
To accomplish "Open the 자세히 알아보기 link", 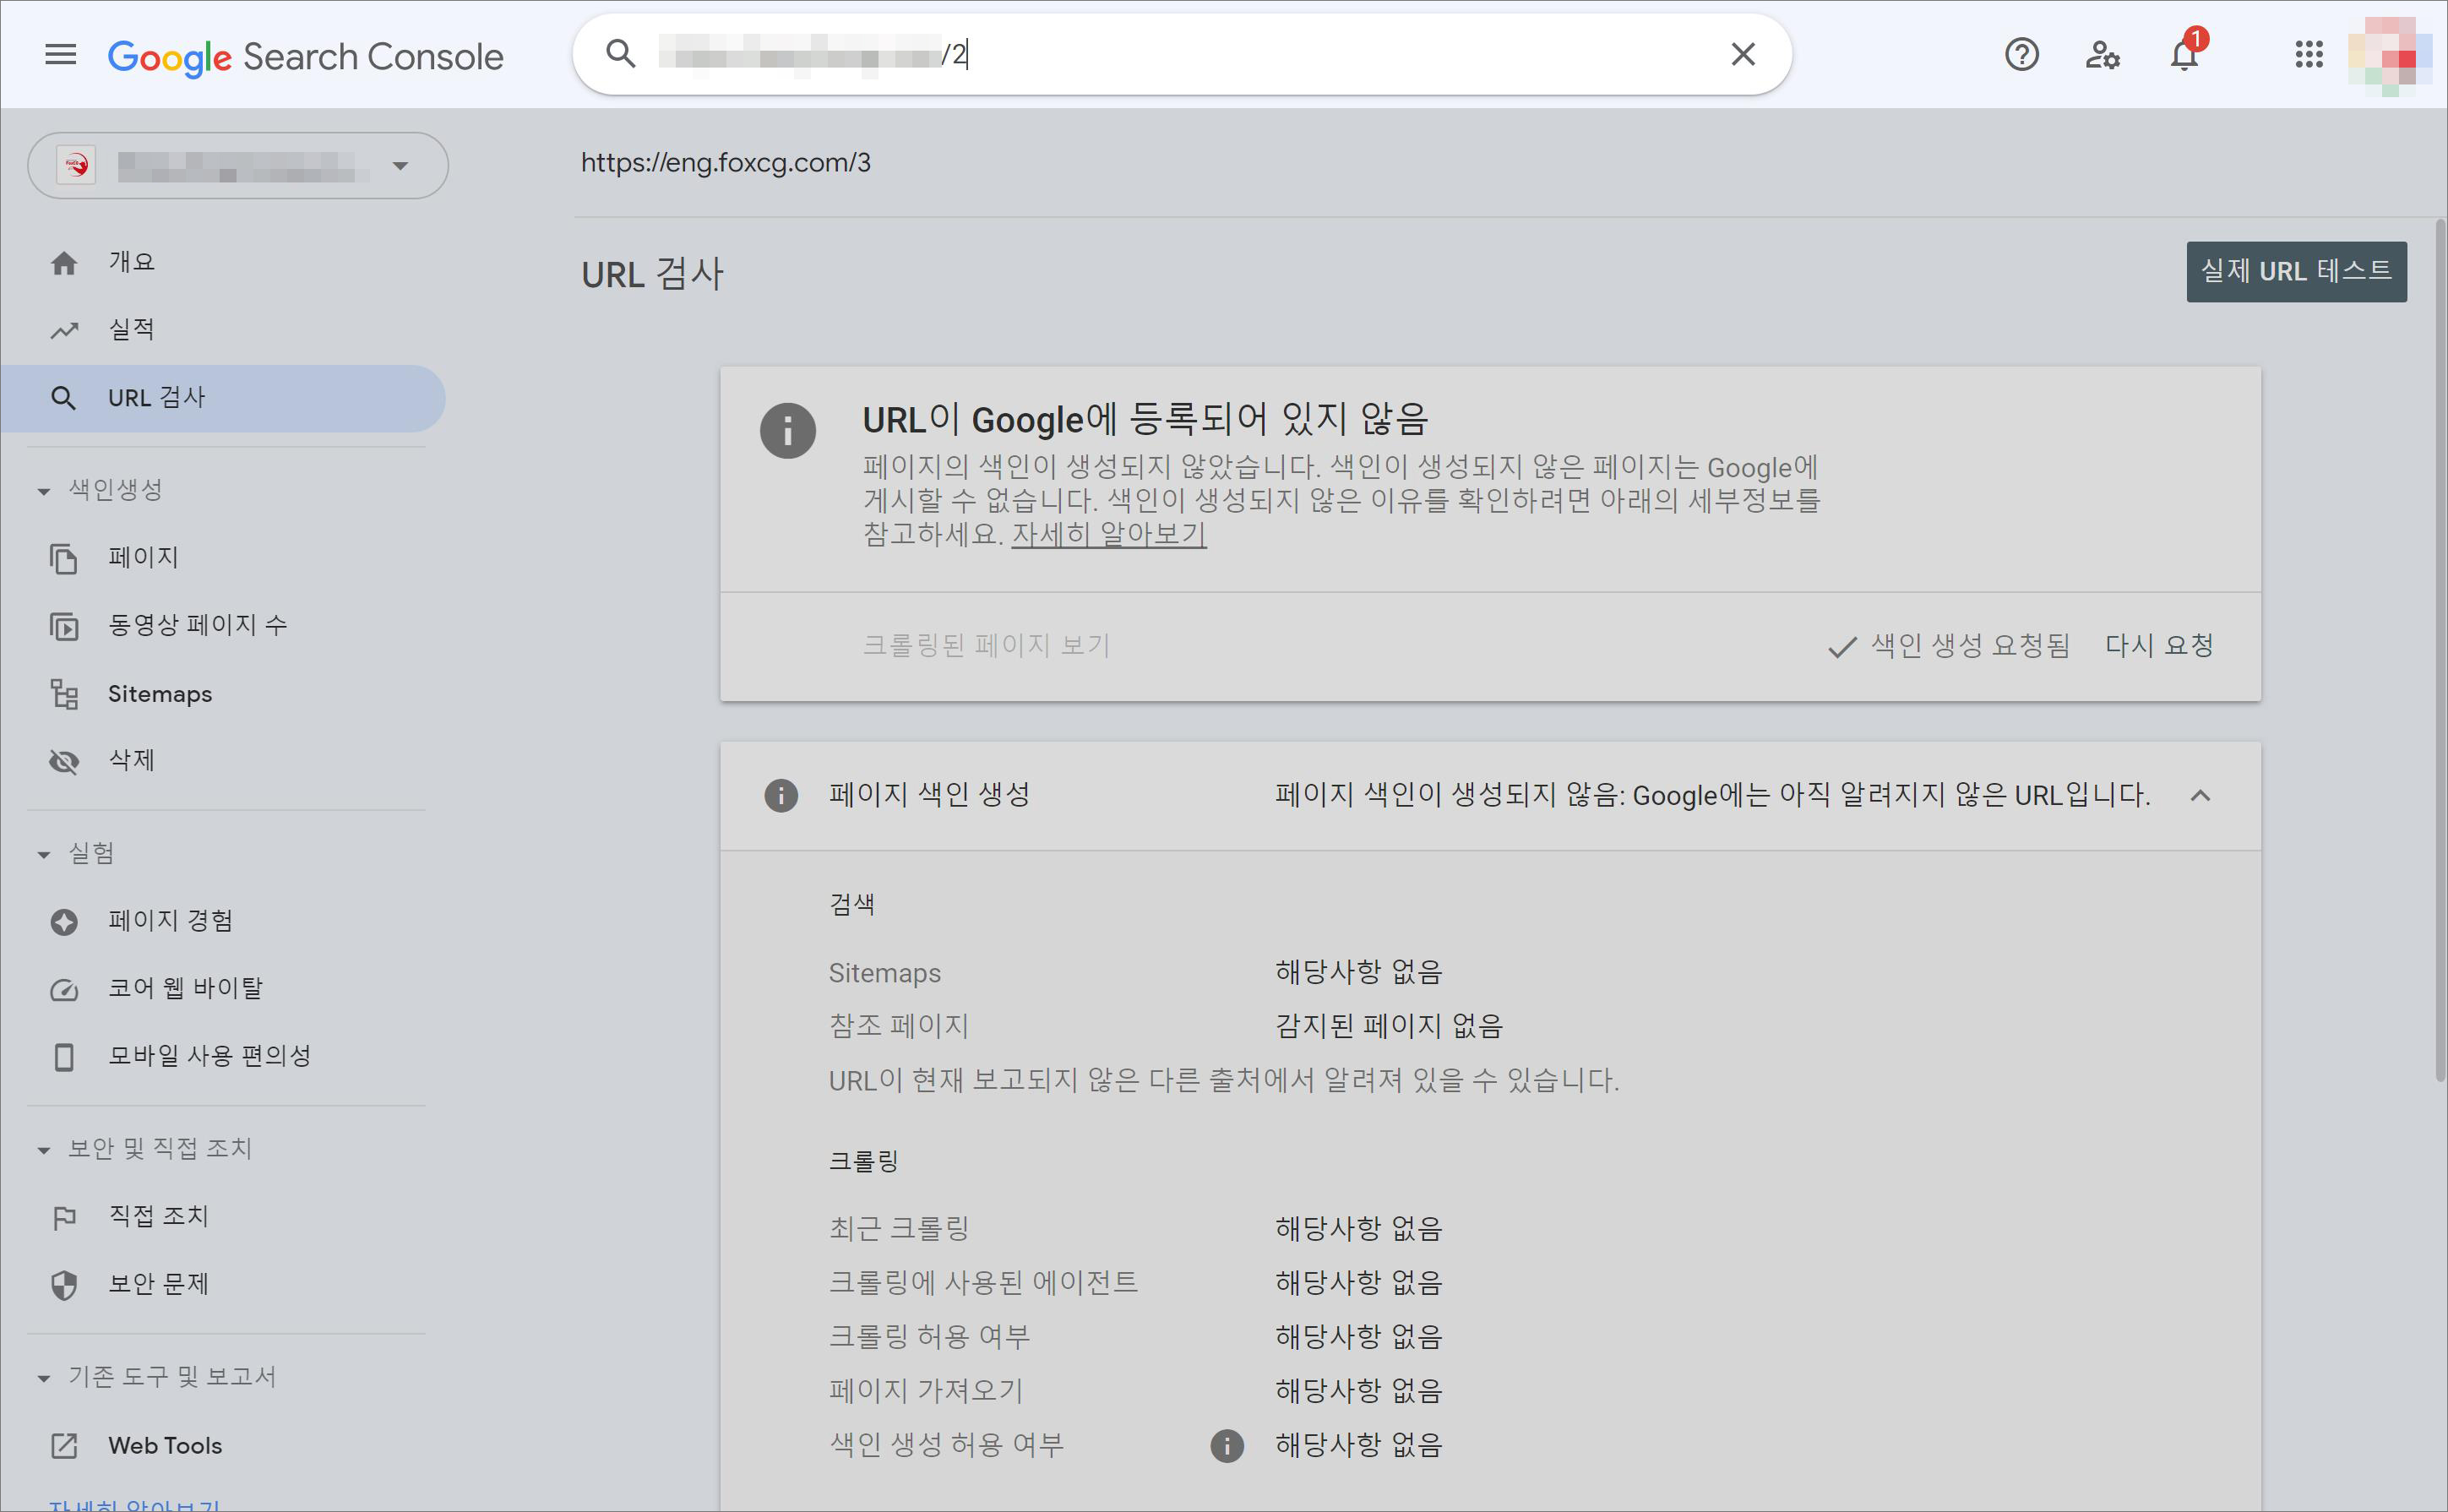I will point(1108,534).
